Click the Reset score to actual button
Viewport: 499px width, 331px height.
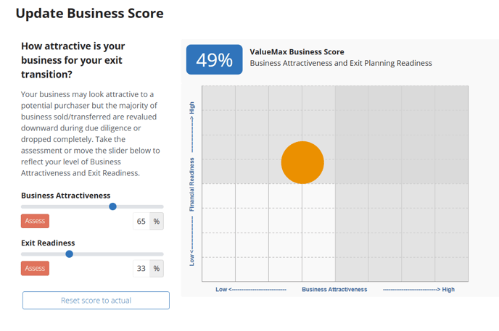(x=96, y=300)
